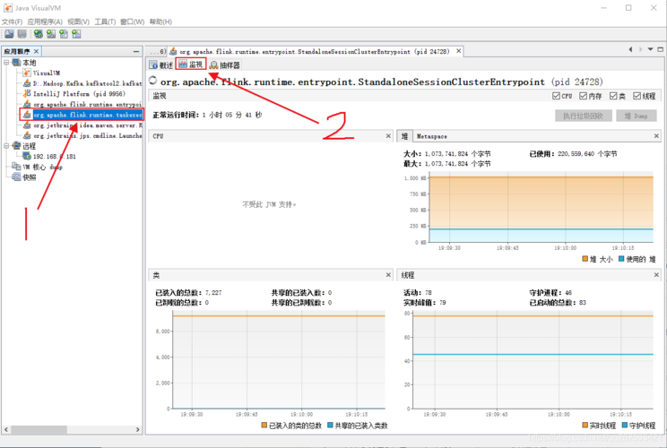
Task: Open the 工具(T) menu
Action: [x=105, y=22]
